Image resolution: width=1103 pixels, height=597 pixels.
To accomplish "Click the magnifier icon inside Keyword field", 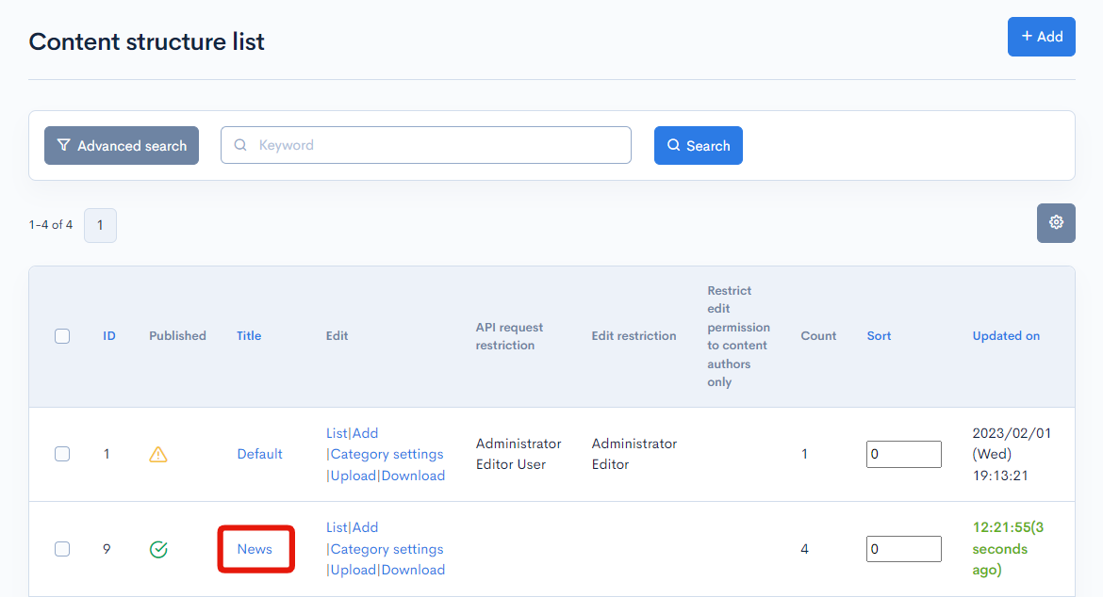I will (240, 145).
